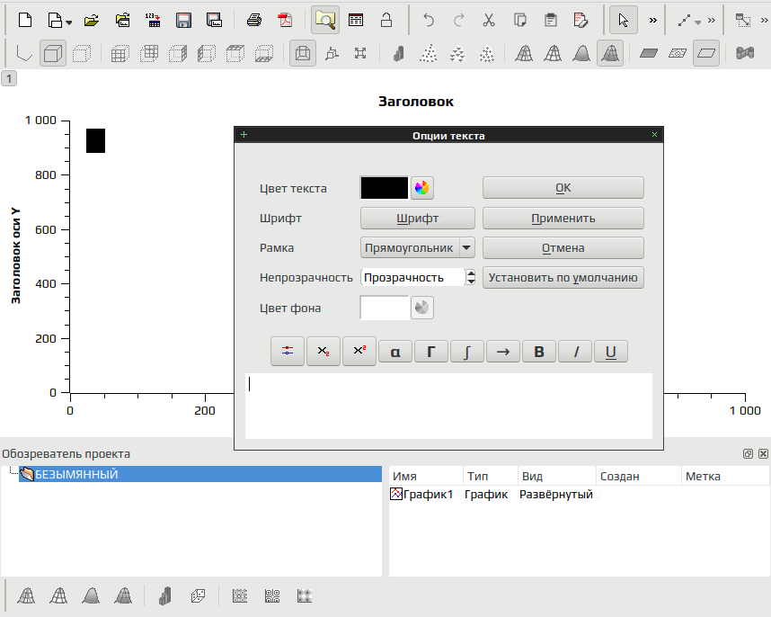Sort by the Тип column header
Image resolution: width=771 pixels, height=617 pixels.
pyautogui.click(x=491, y=477)
